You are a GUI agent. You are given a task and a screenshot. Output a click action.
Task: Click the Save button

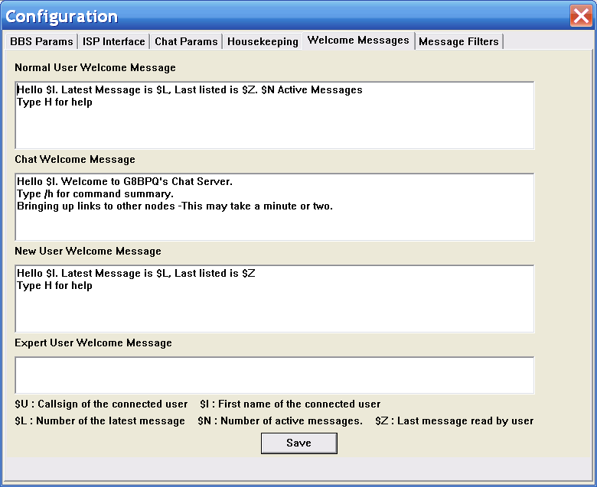[x=298, y=443]
